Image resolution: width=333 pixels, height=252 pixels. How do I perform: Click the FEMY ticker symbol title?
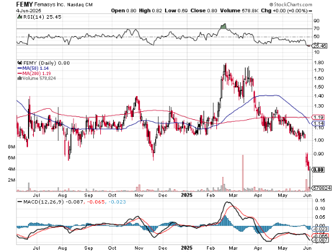coord(24,4)
